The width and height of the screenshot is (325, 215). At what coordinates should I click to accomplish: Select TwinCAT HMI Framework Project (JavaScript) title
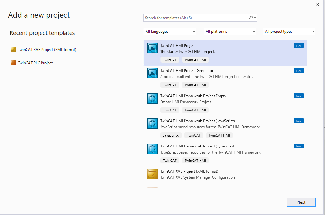tap(198, 121)
